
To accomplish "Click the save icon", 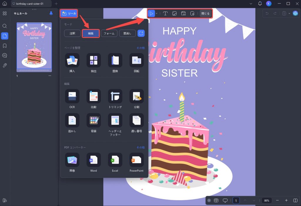I will 284,13.
